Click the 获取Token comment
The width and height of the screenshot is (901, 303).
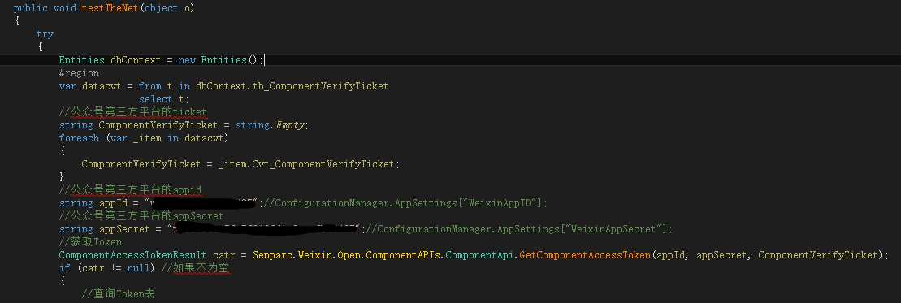[x=90, y=242]
